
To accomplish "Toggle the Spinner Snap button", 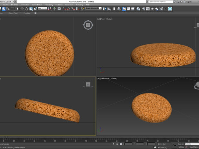I will point(78,9).
